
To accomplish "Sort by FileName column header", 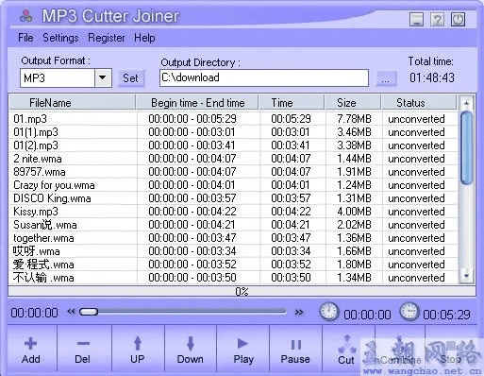I will point(73,103).
